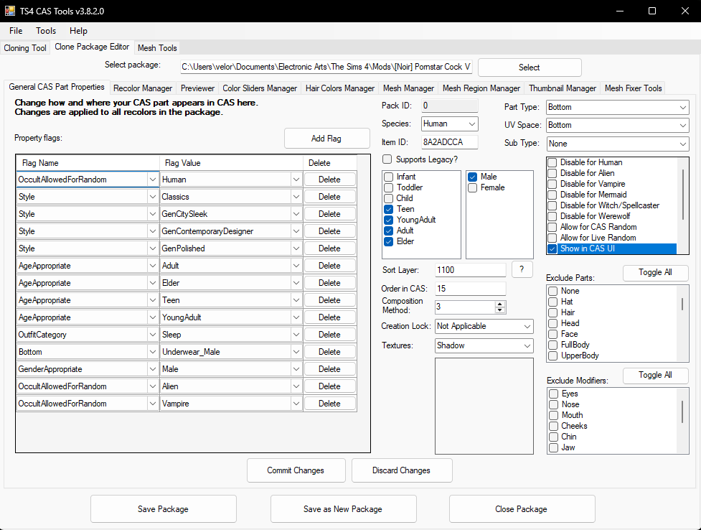Switch to the Mesh Tools tab

(x=157, y=48)
